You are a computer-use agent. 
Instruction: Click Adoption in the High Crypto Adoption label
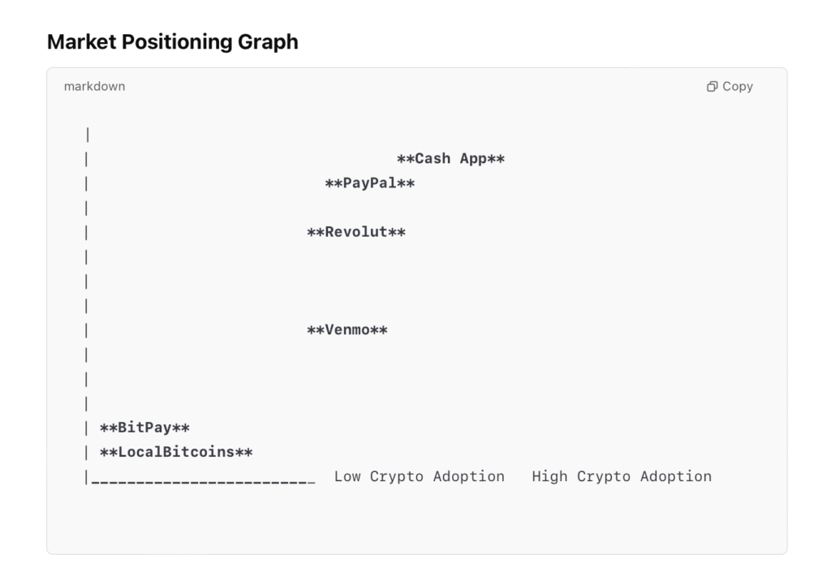point(675,476)
